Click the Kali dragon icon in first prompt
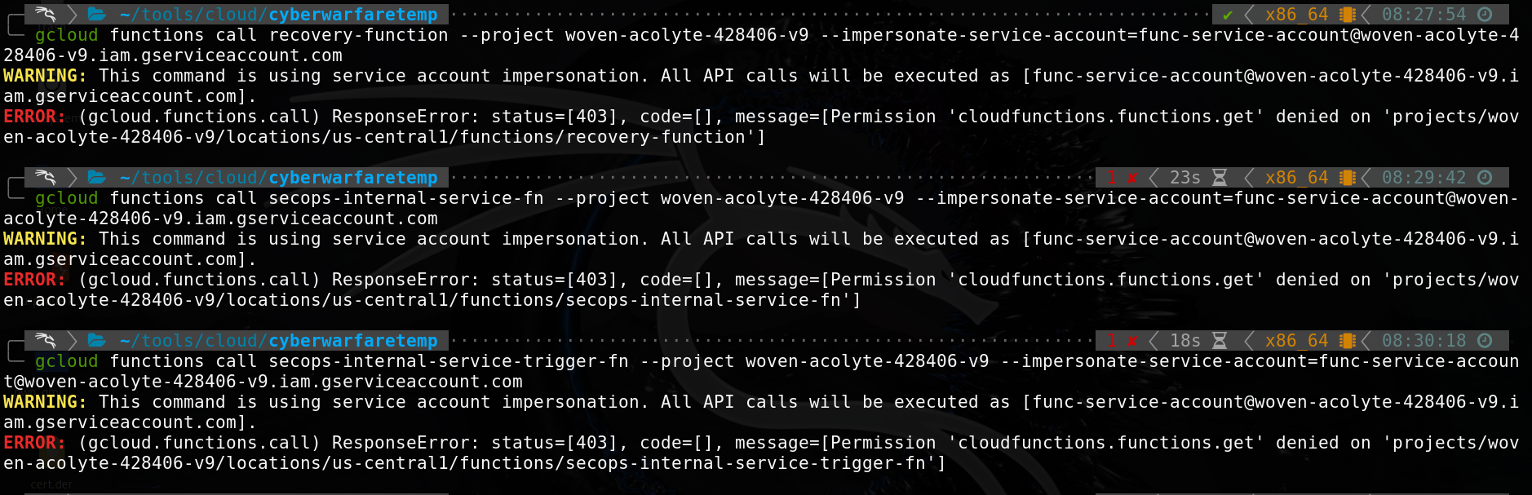This screenshot has height=495, width=1532. coord(46,14)
